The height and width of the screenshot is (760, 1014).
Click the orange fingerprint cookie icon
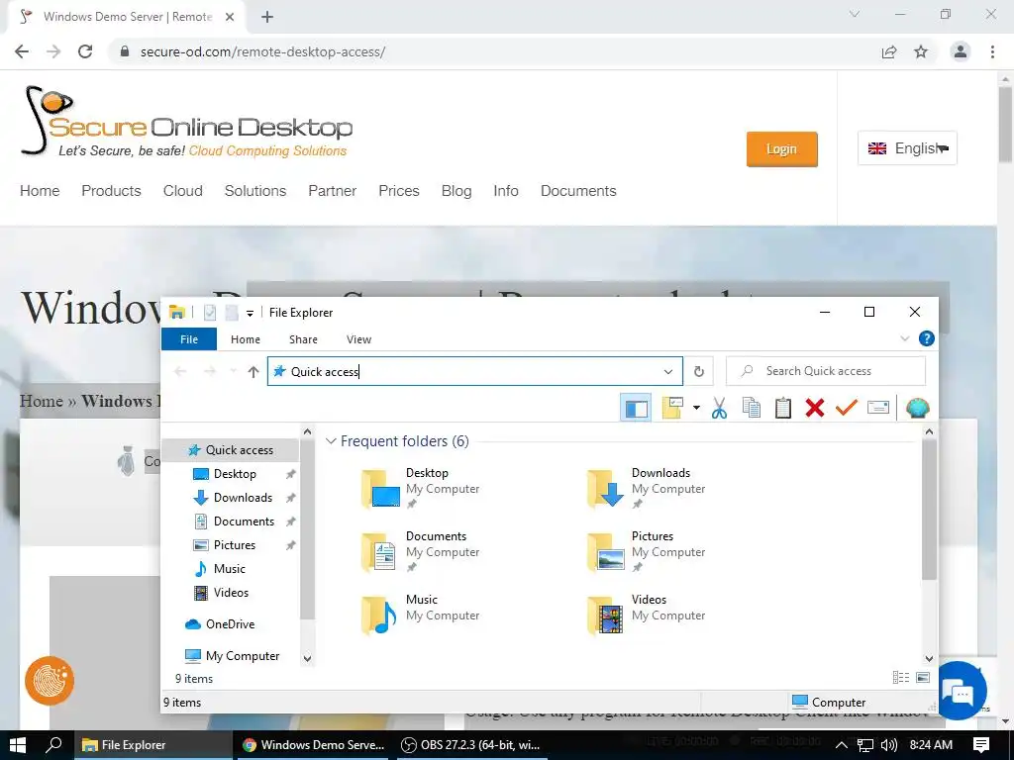tap(50, 681)
